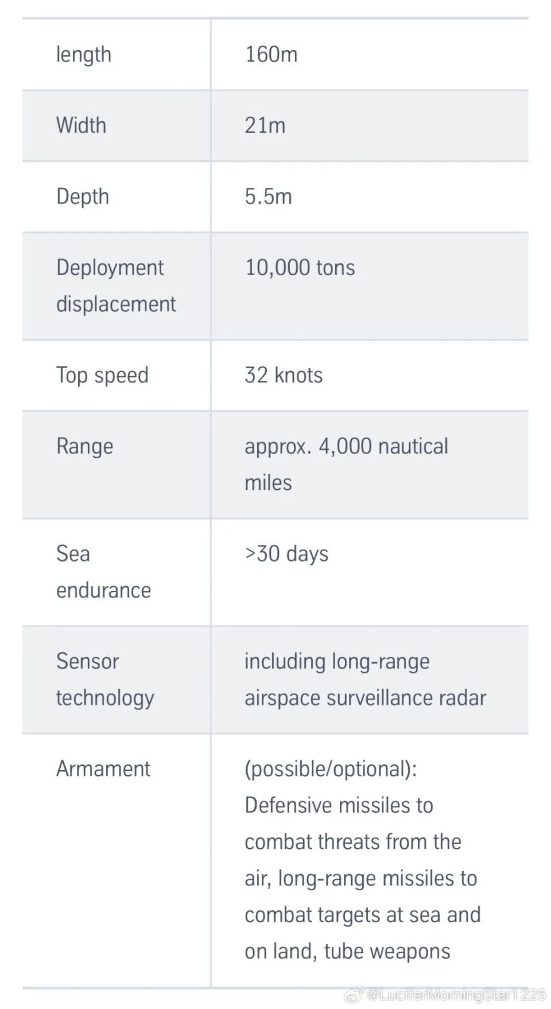Viewport: 551px width, 1009px height.
Task: Click the Weibo logo icon in watermark
Action: [354, 994]
